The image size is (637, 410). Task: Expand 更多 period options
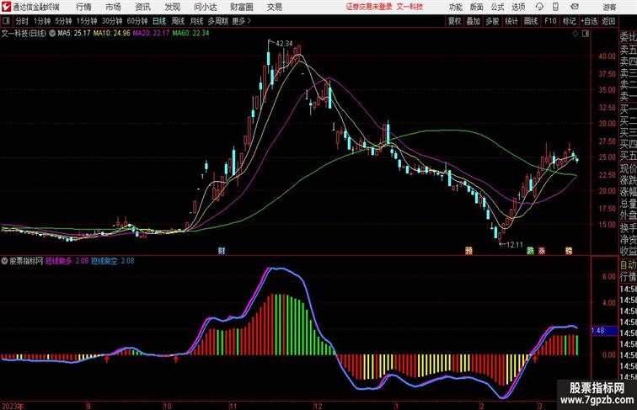point(241,21)
